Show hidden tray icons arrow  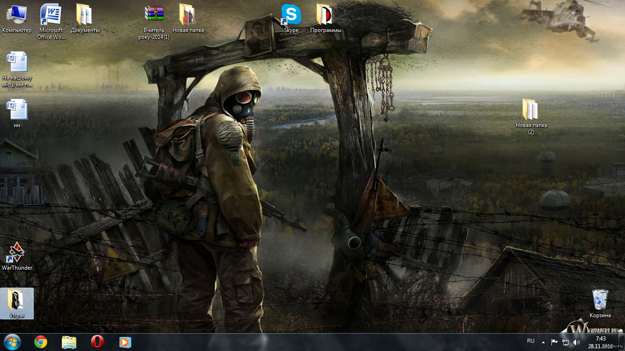coord(543,342)
